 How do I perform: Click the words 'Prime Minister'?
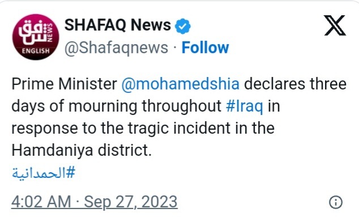coord(65,84)
